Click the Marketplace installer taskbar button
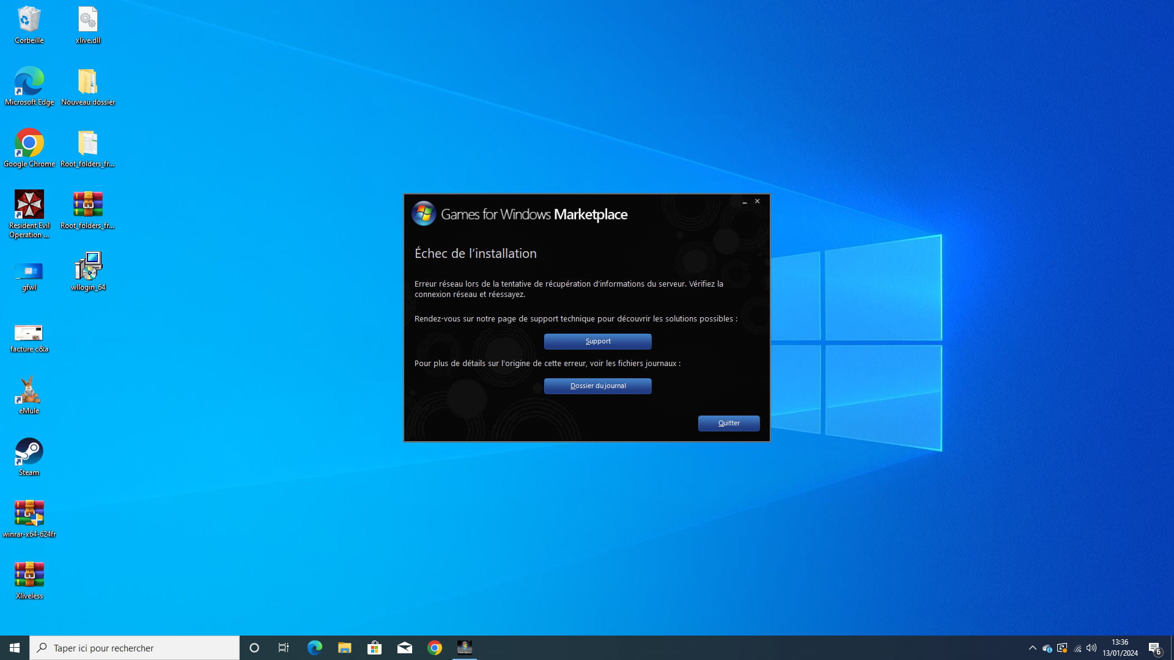This screenshot has height=660, width=1174. 464,648
